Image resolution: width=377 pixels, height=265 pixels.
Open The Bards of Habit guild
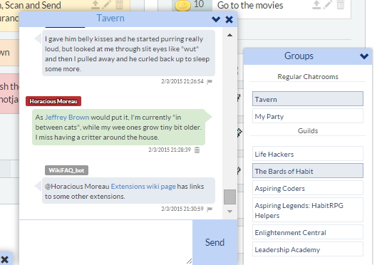(307, 171)
